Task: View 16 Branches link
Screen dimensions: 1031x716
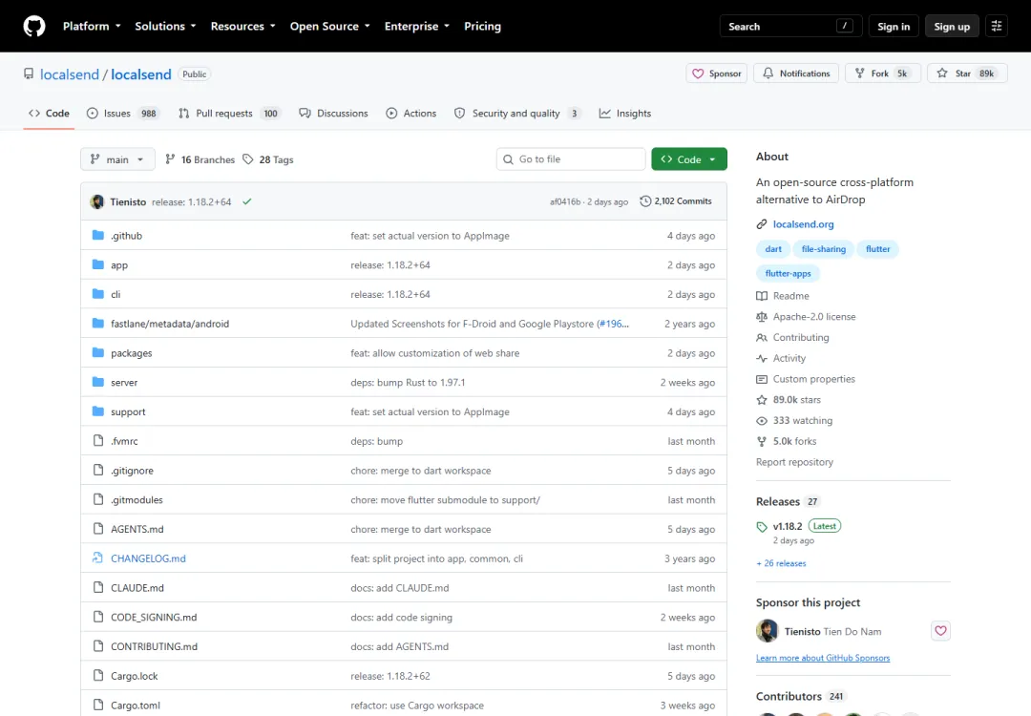Action: [x=200, y=159]
